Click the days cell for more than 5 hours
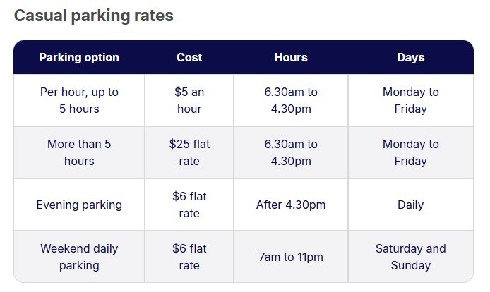Viewport: 490px width, 292px height. pos(410,152)
